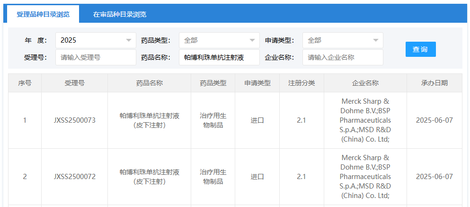Switch to 在审品种目录浏览 tab
This screenshot has width=470, height=207.
pyautogui.click(x=120, y=14)
